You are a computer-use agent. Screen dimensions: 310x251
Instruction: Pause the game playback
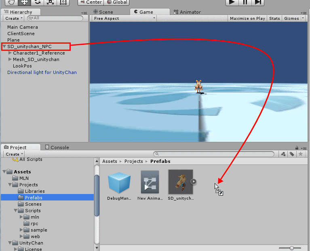245,2
